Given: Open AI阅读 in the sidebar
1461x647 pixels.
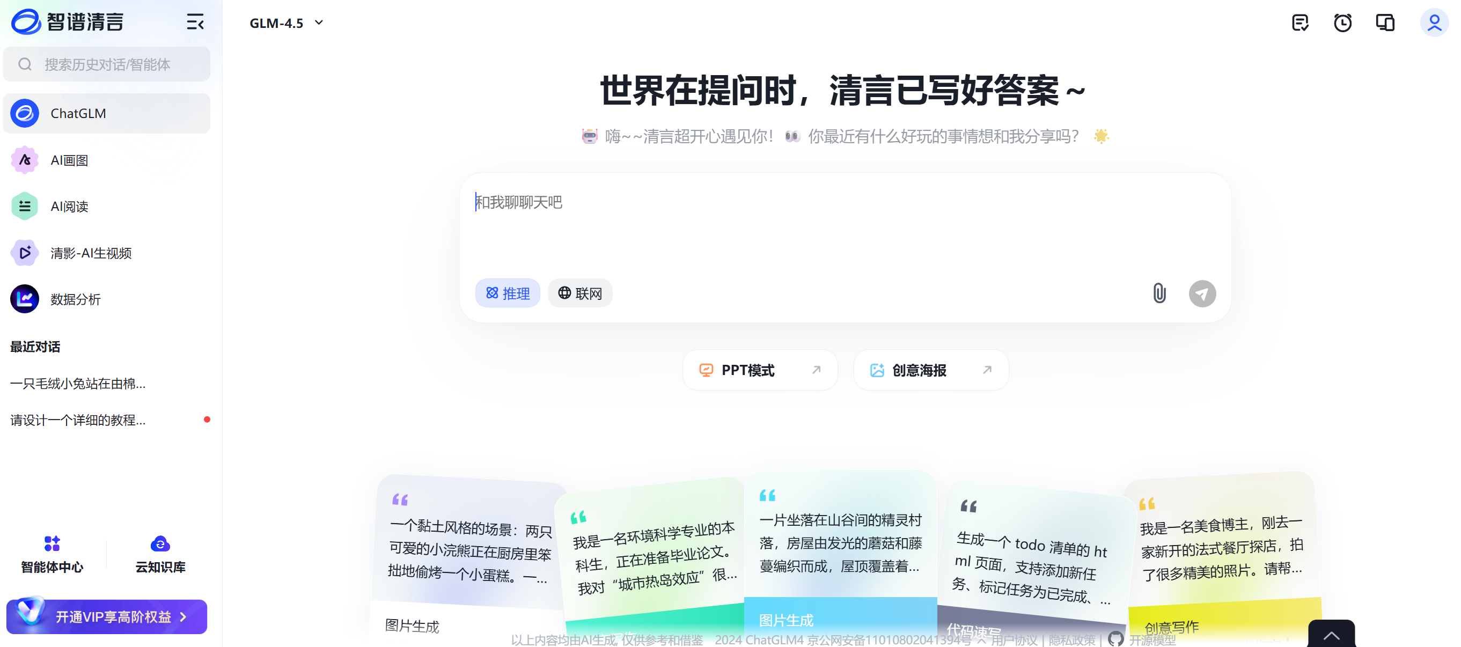Looking at the screenshot, I should click(107, 207).
